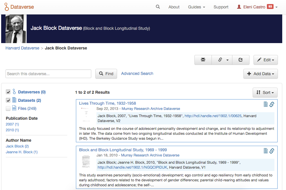Screen dimensions: 286x190
Task: Click dataset document icon for Block Longitudinal Study
Action: click(266, 151)
